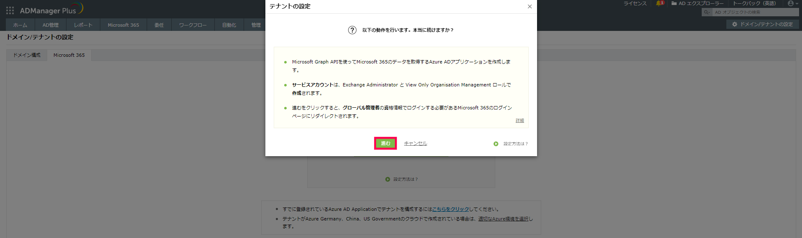Go to the ホーム menu tab
The width and height of the screenshot is (802, 238).
[x=20, y=25]
